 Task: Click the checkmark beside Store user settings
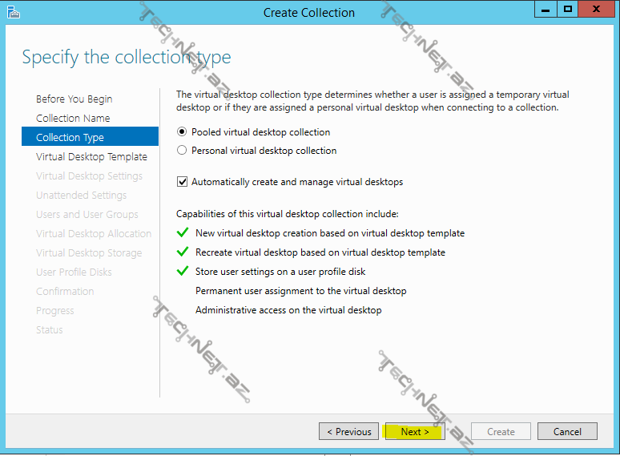click(183, 272)
